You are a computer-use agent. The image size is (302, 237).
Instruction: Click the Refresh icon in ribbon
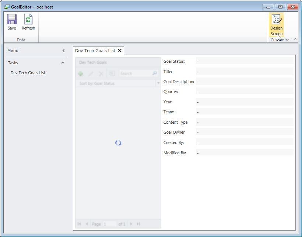[x=28, y=20]
